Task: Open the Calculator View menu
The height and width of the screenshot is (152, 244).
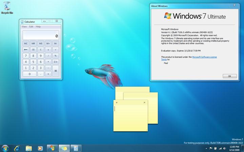Action: [x=24, y=27]
